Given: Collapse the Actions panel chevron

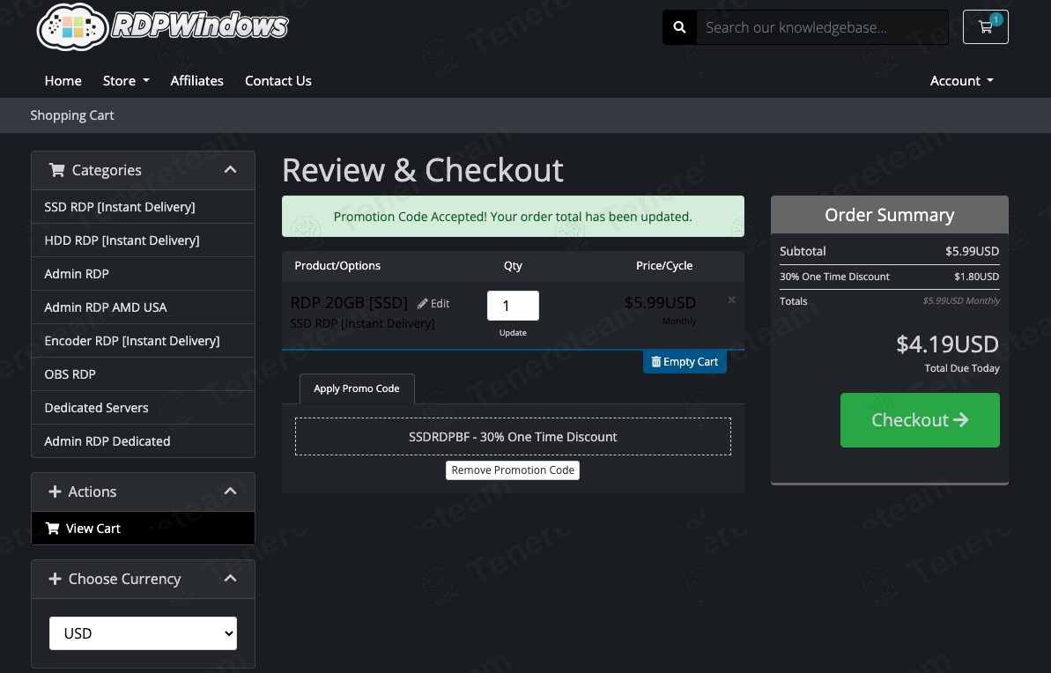Looking at the screenshot, I should pos(230,492).
